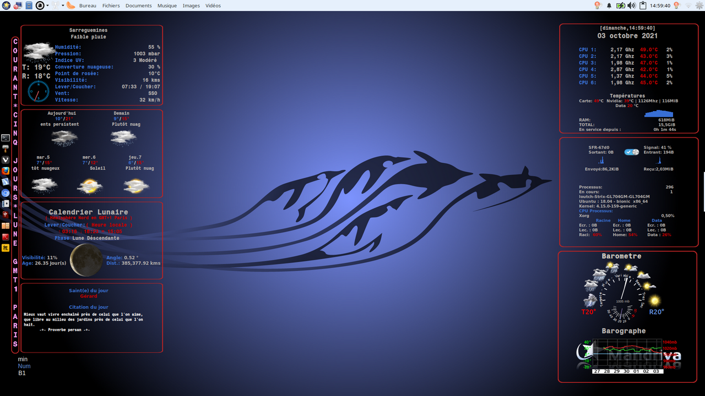Click the CPU 1 row label
Image resolution: width=705 pixels, height=396 pixels.
587,50
